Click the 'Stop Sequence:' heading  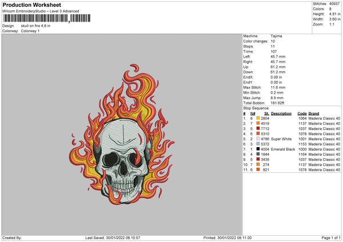pos(256,108)
